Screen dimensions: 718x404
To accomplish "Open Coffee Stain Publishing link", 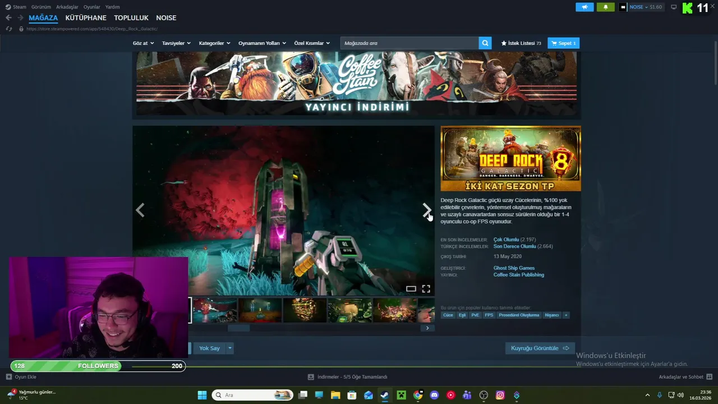I will tap(519, 275).
